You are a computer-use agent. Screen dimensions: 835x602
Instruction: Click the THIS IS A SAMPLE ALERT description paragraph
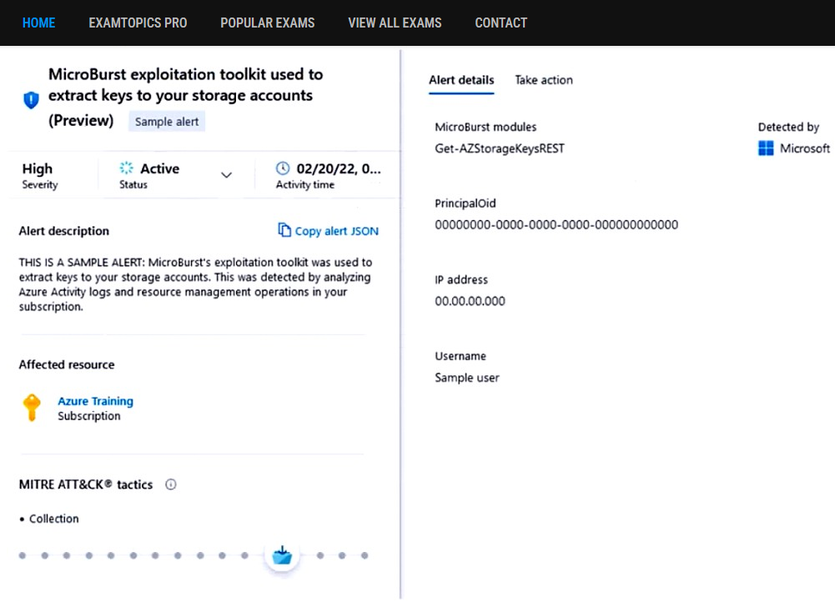click(x=195, y=284)
